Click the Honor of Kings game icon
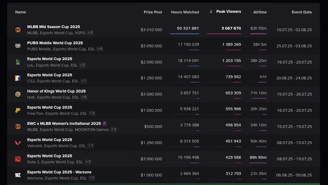Viewport: 328px width, 185px height. 18,94
